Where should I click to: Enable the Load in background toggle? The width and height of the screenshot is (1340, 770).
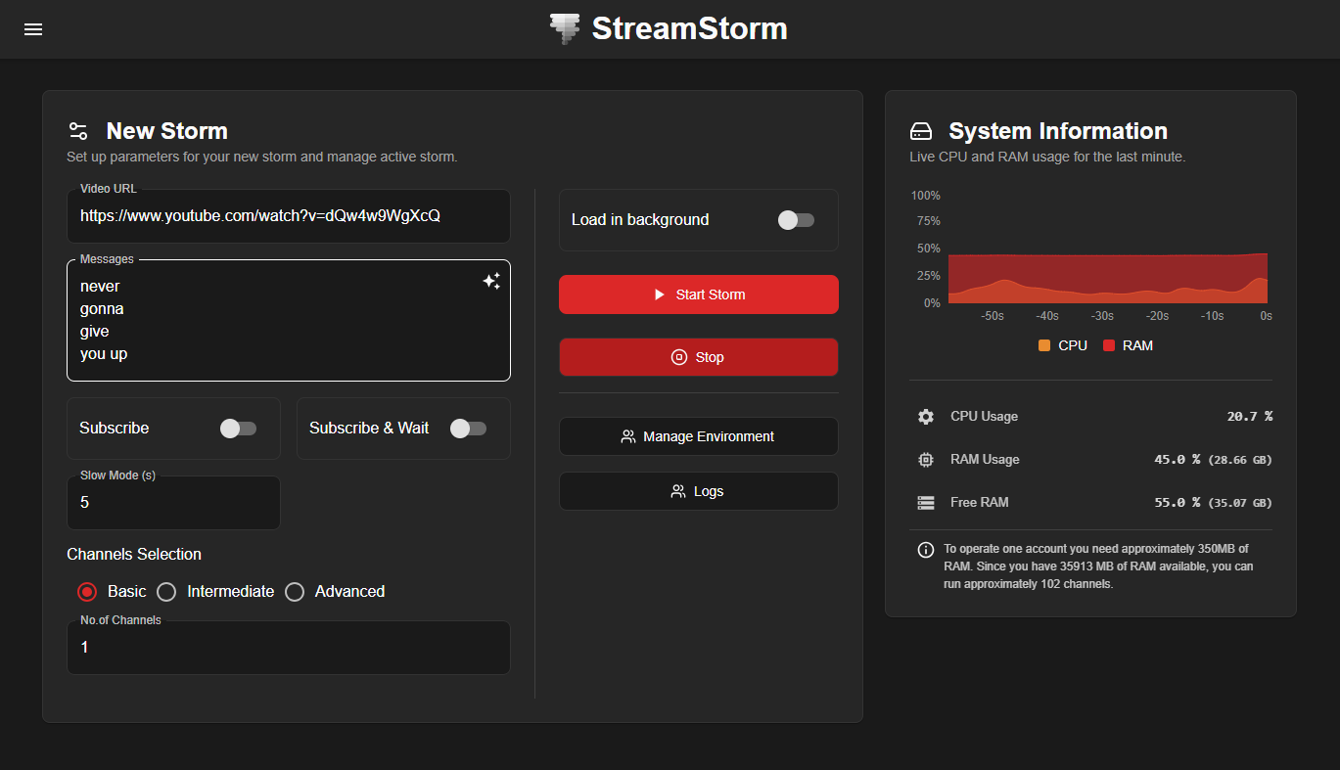[x=796, y=219]
